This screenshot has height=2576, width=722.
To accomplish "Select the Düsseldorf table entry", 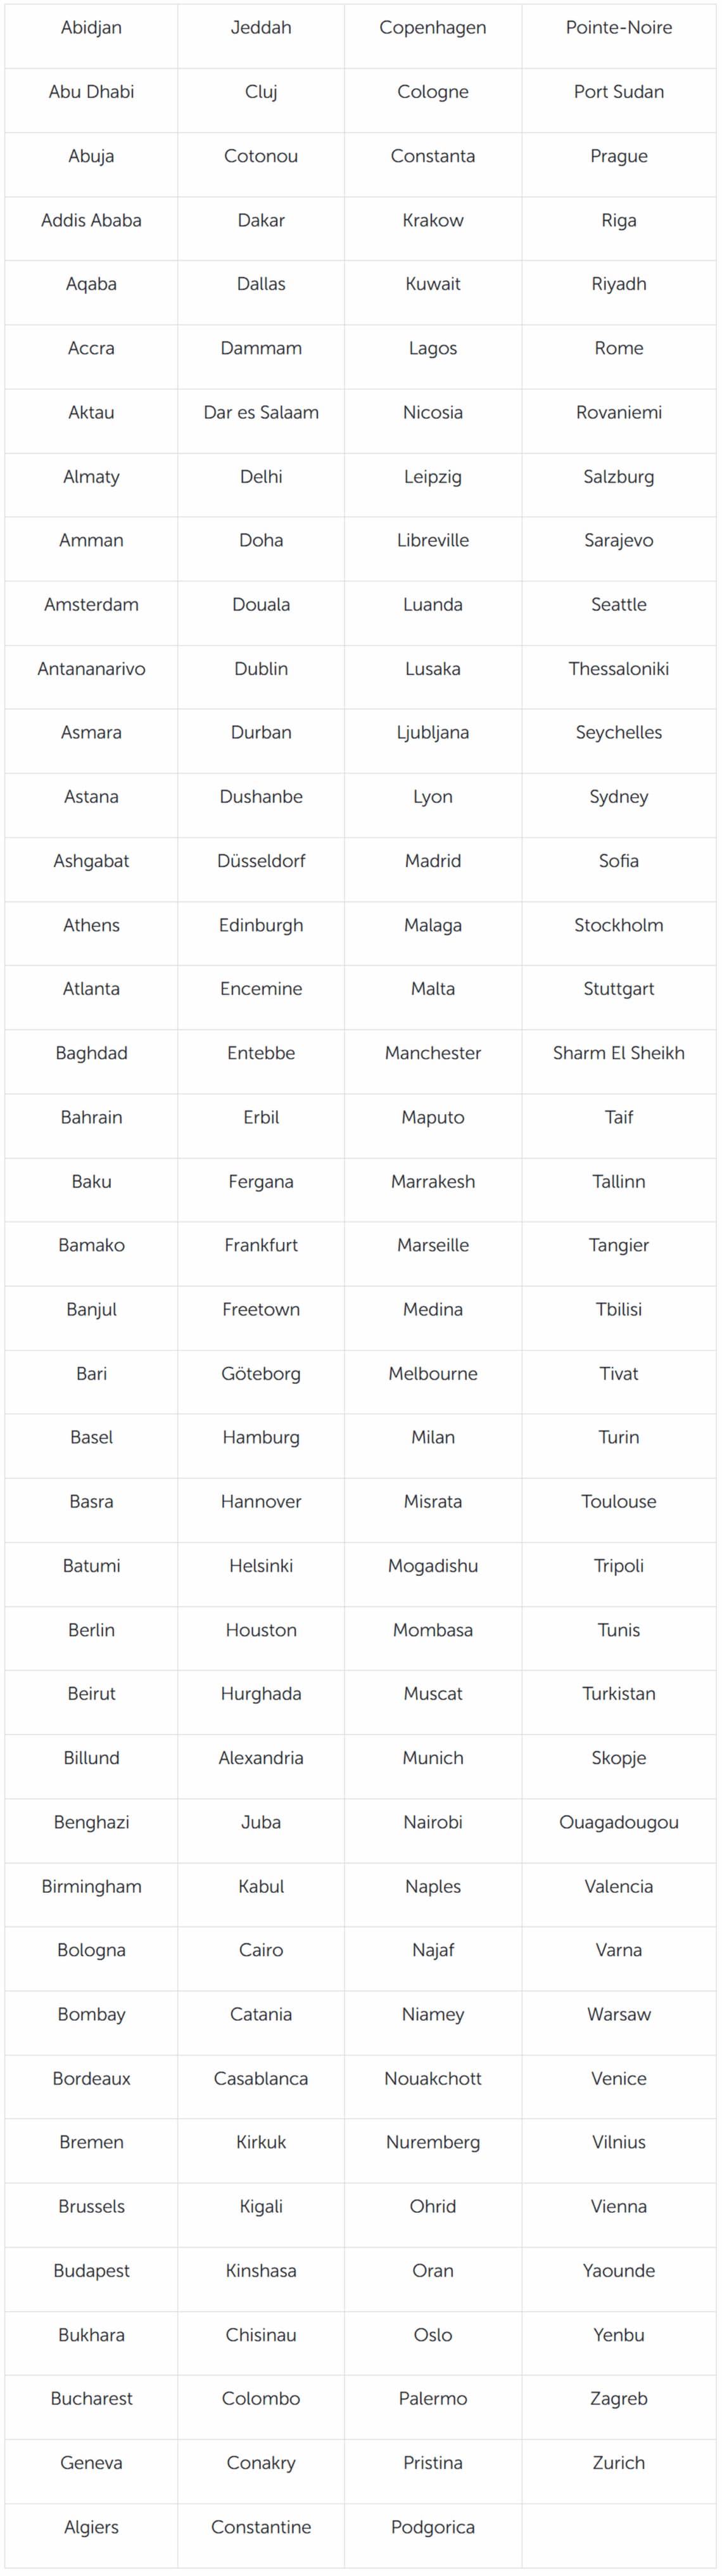I will [x=261, y=860].
